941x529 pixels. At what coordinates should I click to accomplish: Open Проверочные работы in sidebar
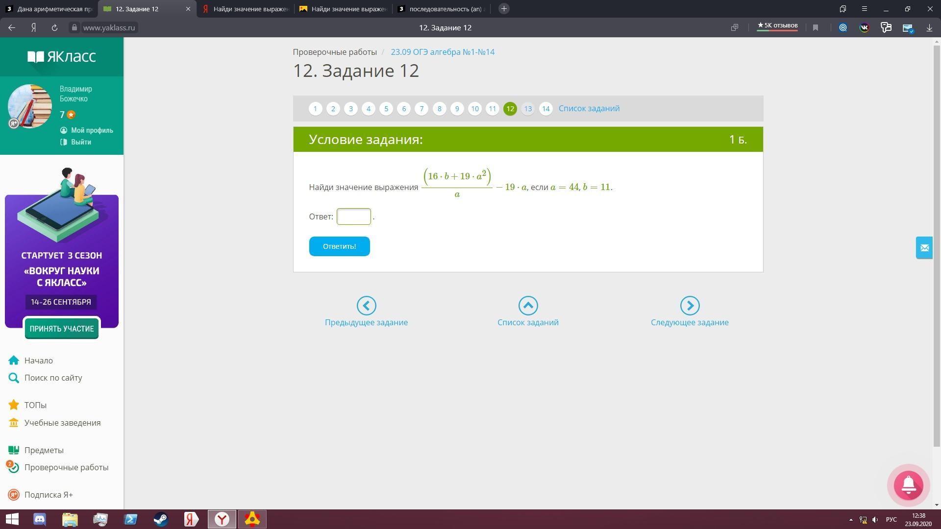click(66, 467)
